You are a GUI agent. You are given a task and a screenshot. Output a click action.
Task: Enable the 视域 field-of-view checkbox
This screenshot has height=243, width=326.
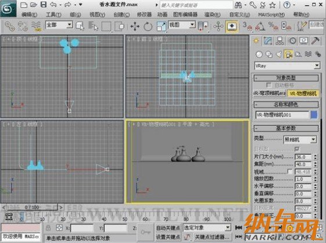(289, 172)
